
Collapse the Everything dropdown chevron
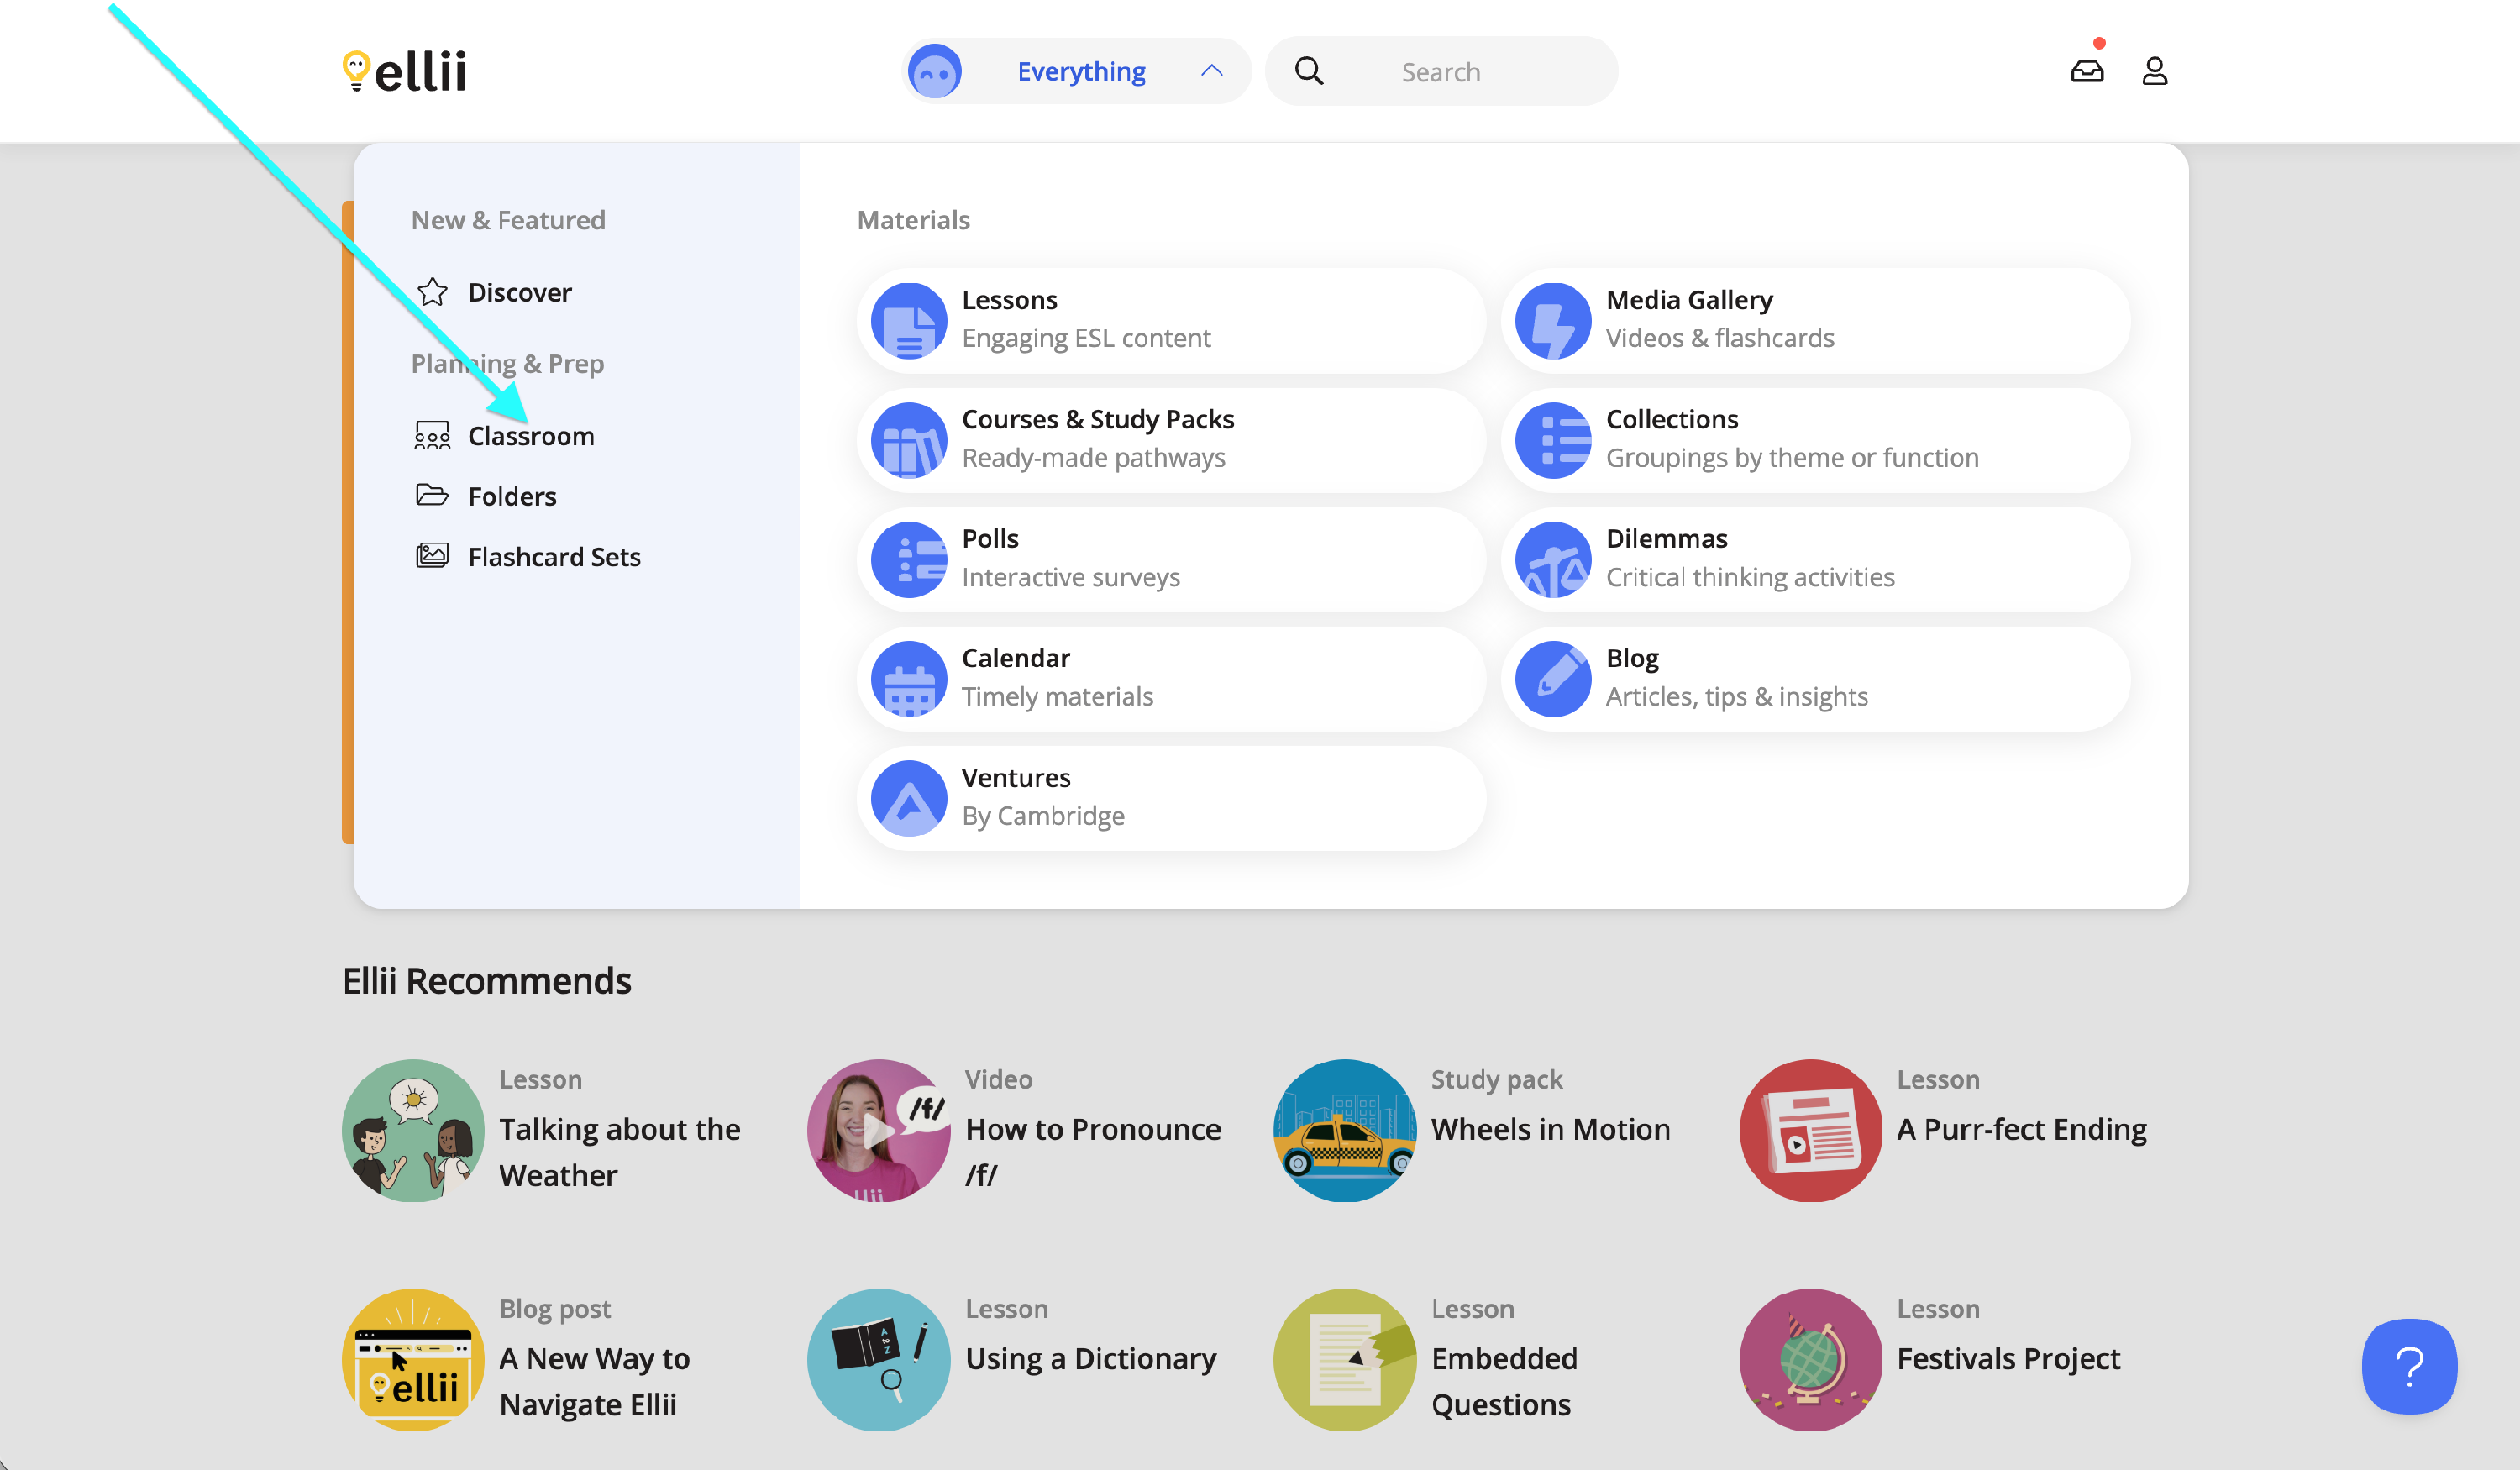[1211, 71]
